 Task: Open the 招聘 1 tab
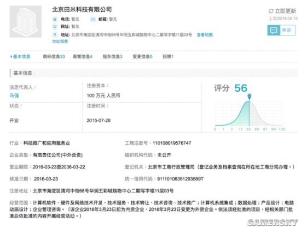168,56
